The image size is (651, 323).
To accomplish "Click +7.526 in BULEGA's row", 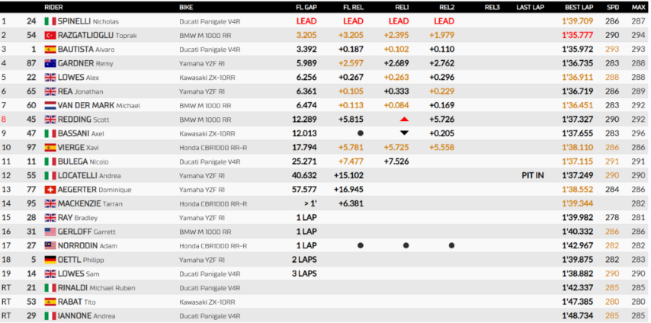I will click(395, 161).
